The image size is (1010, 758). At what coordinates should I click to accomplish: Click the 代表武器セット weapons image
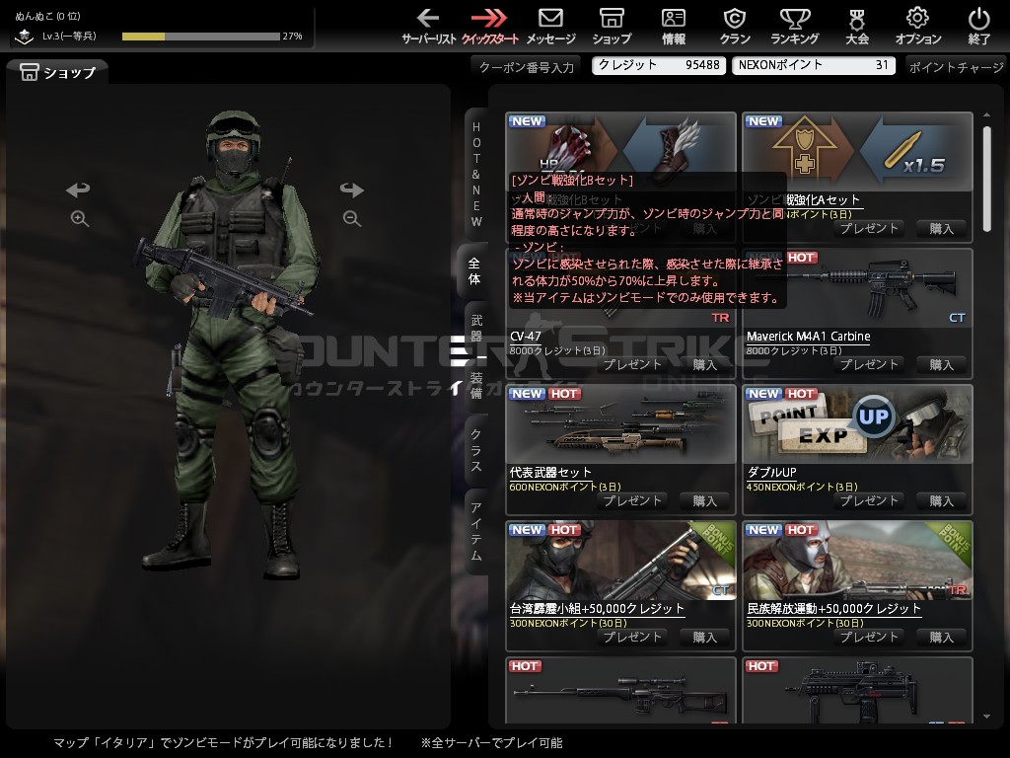621,424
